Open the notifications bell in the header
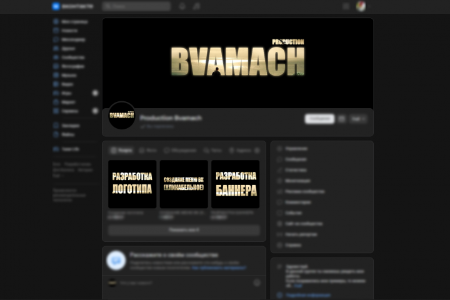 tap(182, 6)
